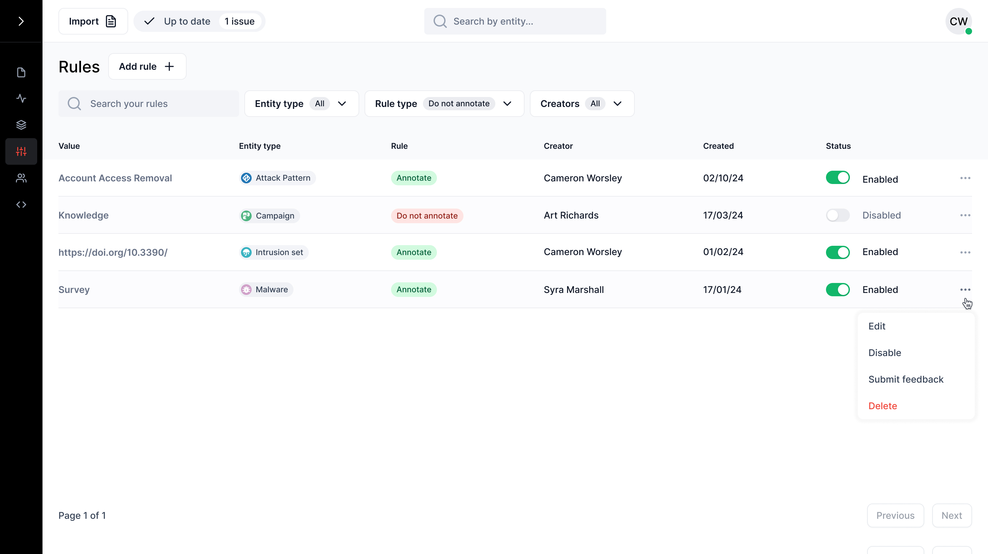Click the active rules filter sidebar icon
The height and width of the screenshot is (554, 988).
[x=21, y=151]
